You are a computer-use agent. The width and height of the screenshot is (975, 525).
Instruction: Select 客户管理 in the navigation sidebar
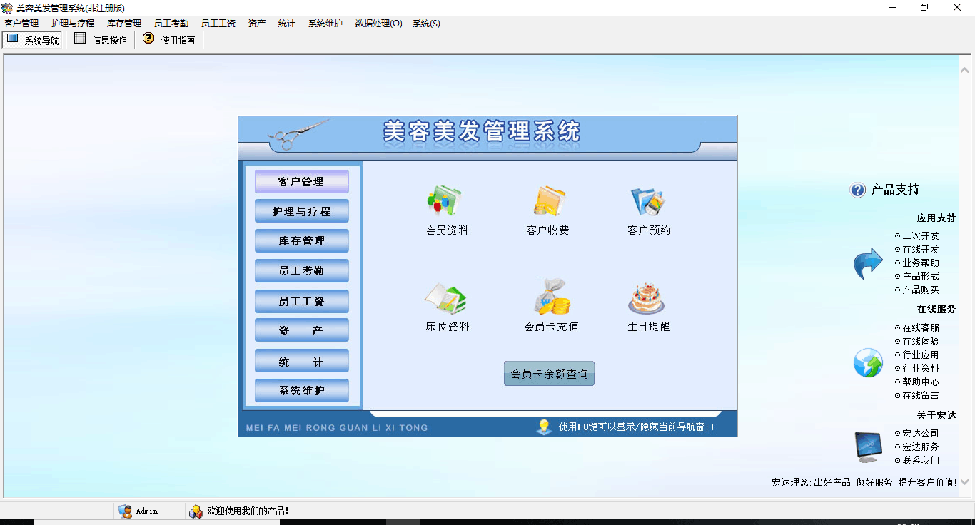[302, 181]
